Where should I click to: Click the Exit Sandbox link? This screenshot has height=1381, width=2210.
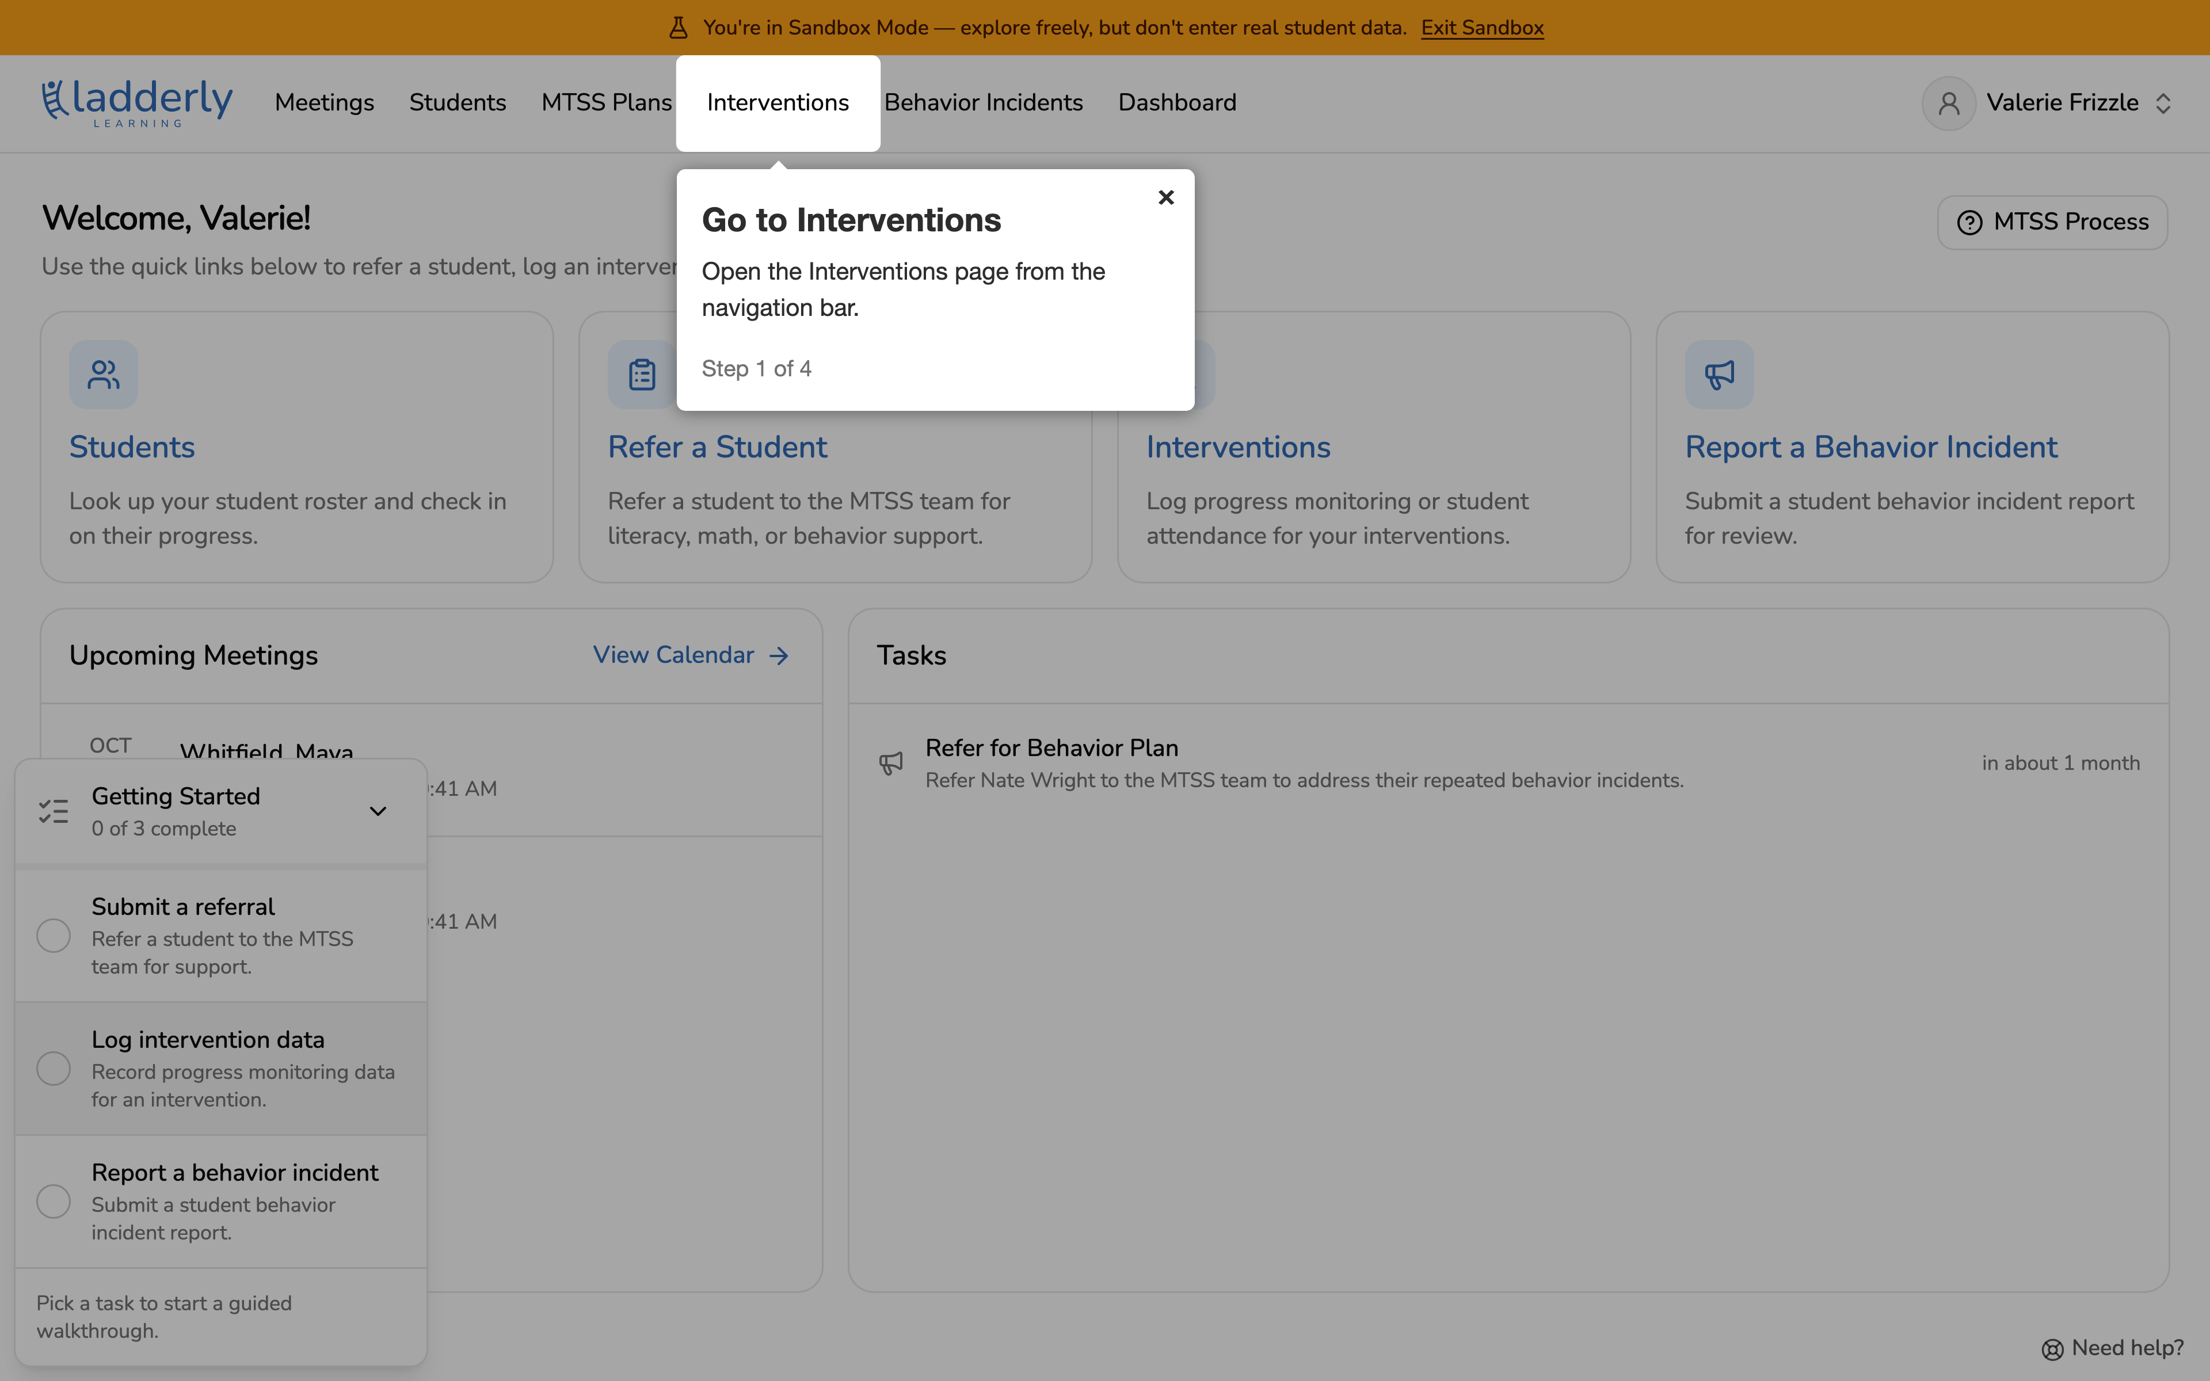(x=1482, y=28)
